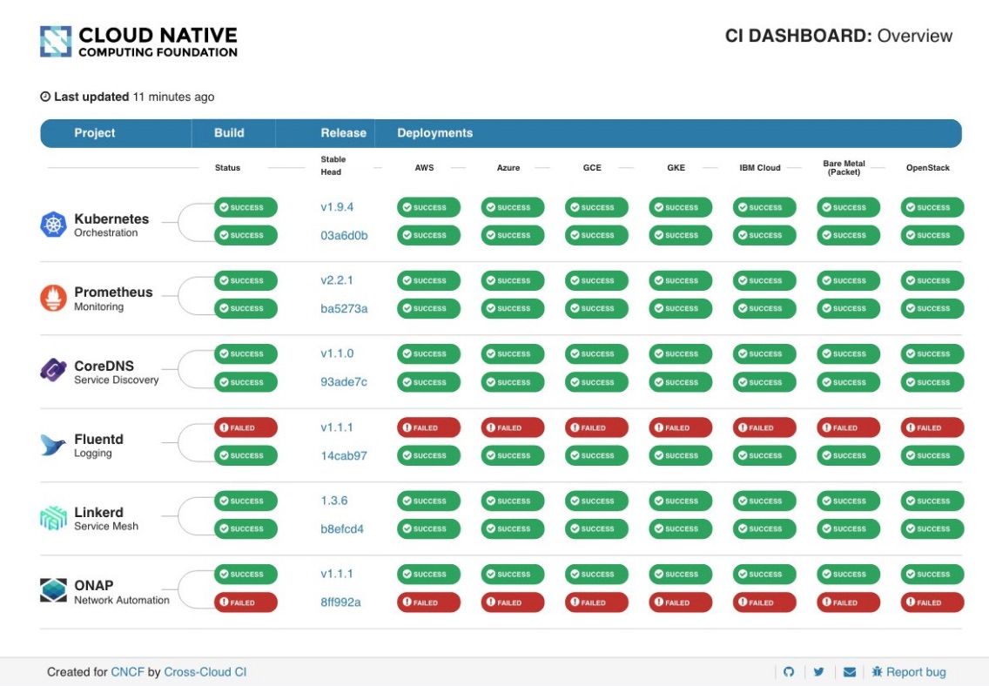989x686 pixels.
Task: Click the Azure deployment column label
Action: [x=508, y=168]
